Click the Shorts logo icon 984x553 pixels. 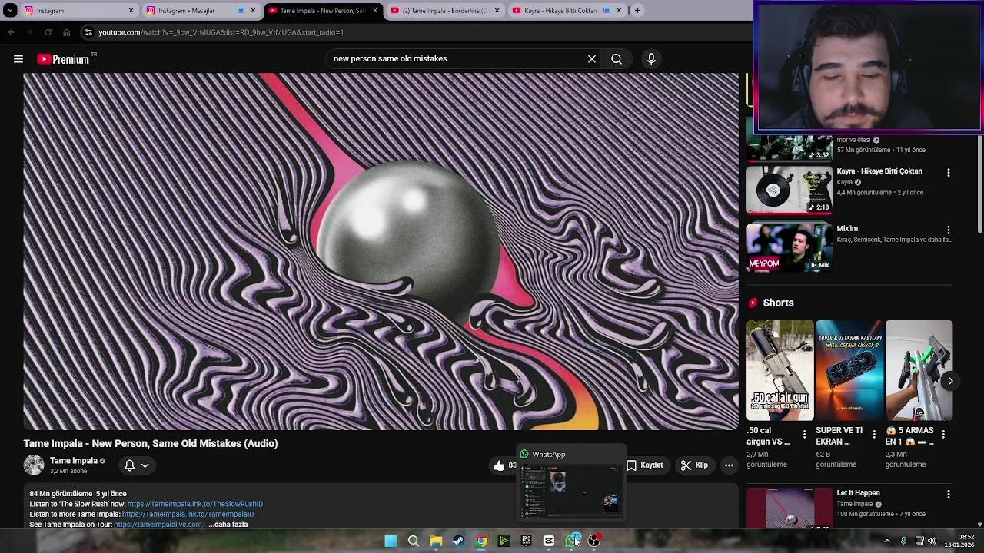tap(753, 302)
